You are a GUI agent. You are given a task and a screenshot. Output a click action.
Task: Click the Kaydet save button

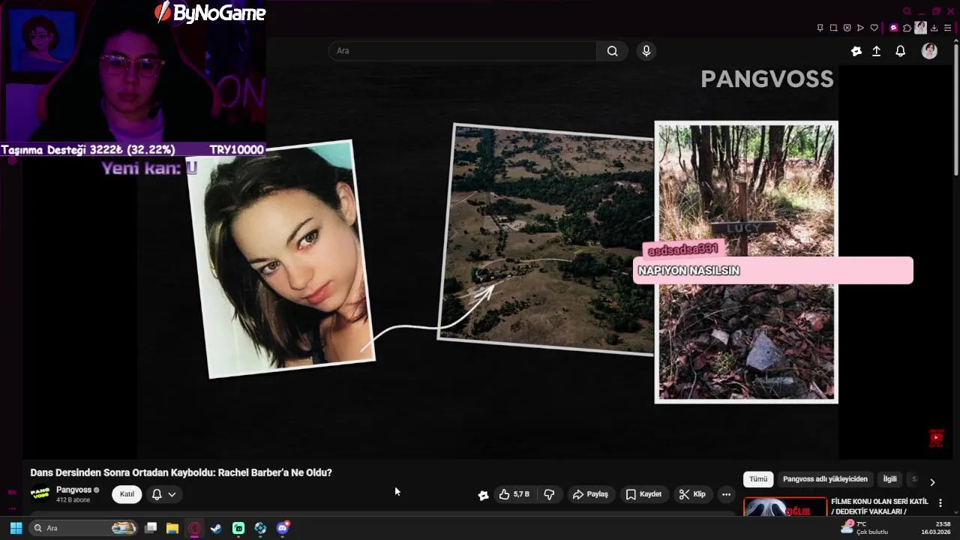(x=643, y=494)
